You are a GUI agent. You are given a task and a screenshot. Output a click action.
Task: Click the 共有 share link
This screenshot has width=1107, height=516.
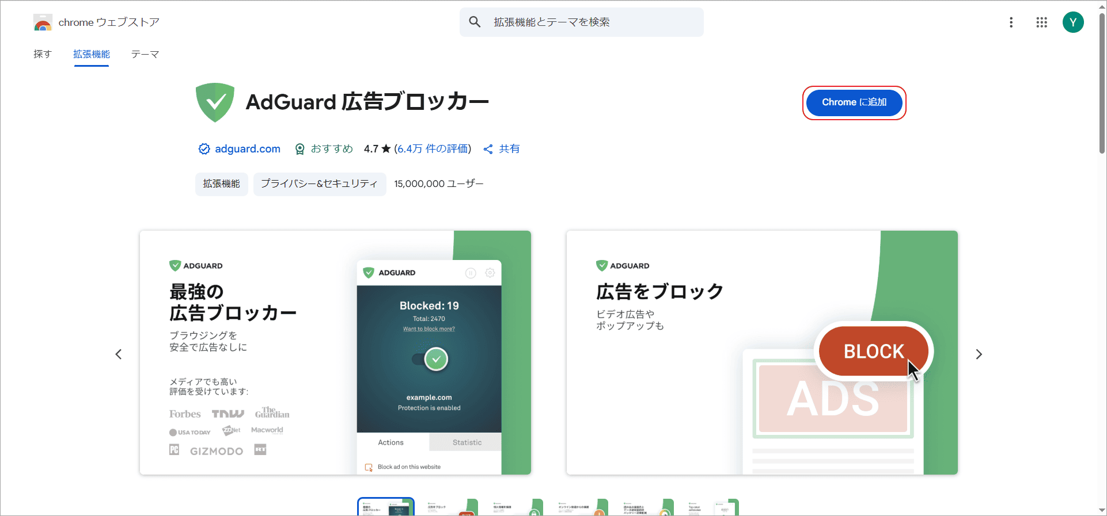(x=509, y=149)
